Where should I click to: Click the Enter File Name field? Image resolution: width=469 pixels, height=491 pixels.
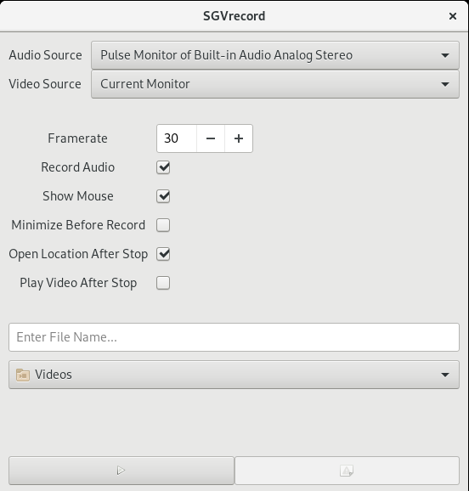tap(234, 337)
